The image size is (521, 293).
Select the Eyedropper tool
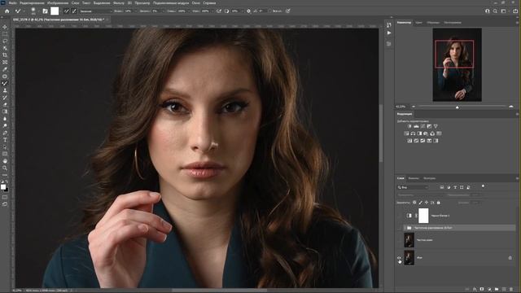pyautogui.click(x=5, y=69)
